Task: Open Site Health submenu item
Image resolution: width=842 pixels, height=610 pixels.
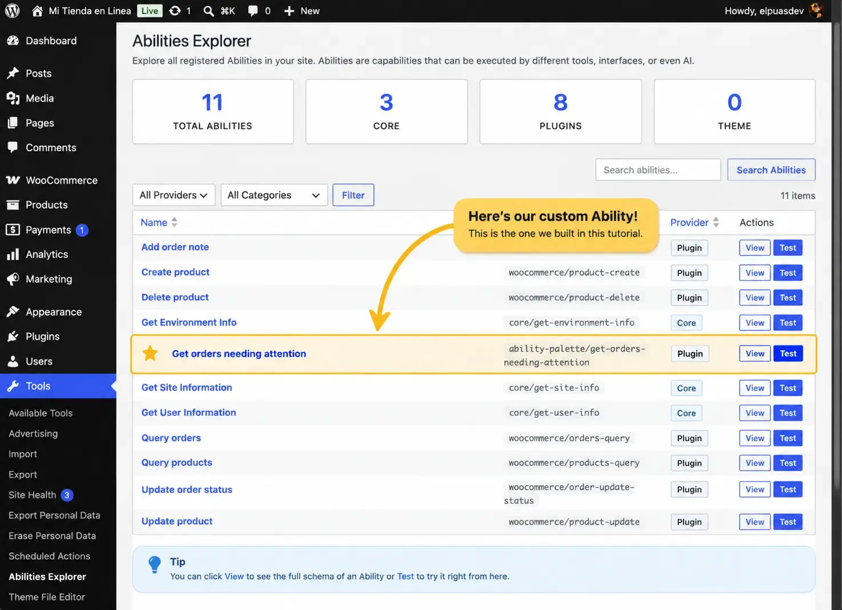Action: 41,495
